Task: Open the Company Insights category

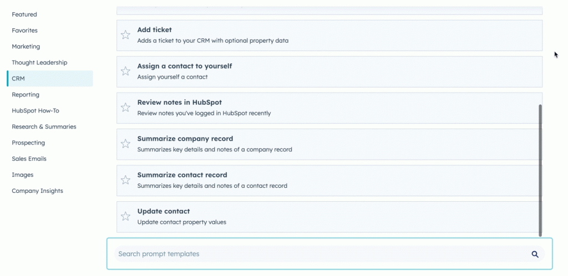Action: coord(37,191)
